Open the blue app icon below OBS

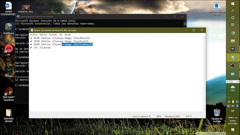click(x=233, y=74)
